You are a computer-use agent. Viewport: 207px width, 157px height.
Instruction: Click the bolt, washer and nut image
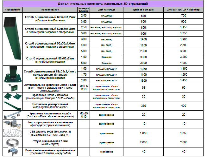(13, 115)
